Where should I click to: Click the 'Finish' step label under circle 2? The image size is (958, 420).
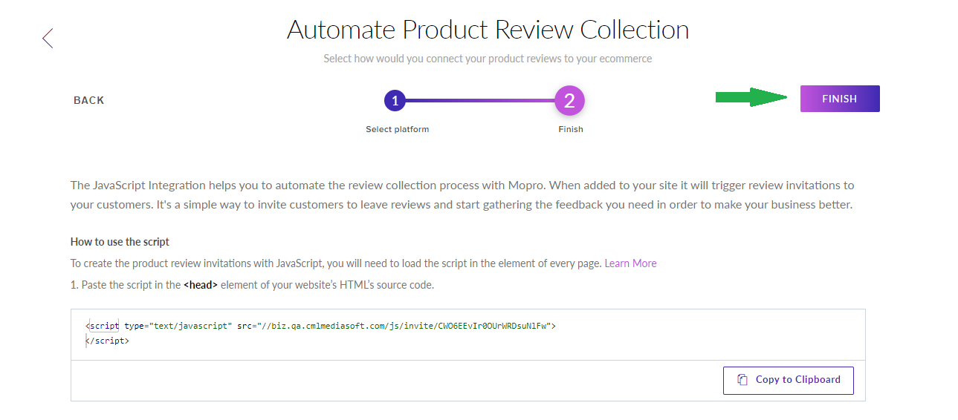click(x=571, y=129)
